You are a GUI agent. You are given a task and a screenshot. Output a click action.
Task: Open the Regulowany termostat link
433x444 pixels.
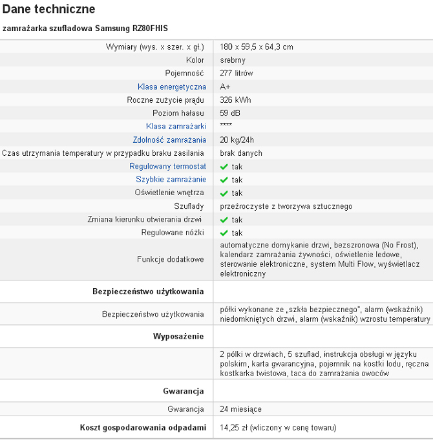tap(167, 166)
